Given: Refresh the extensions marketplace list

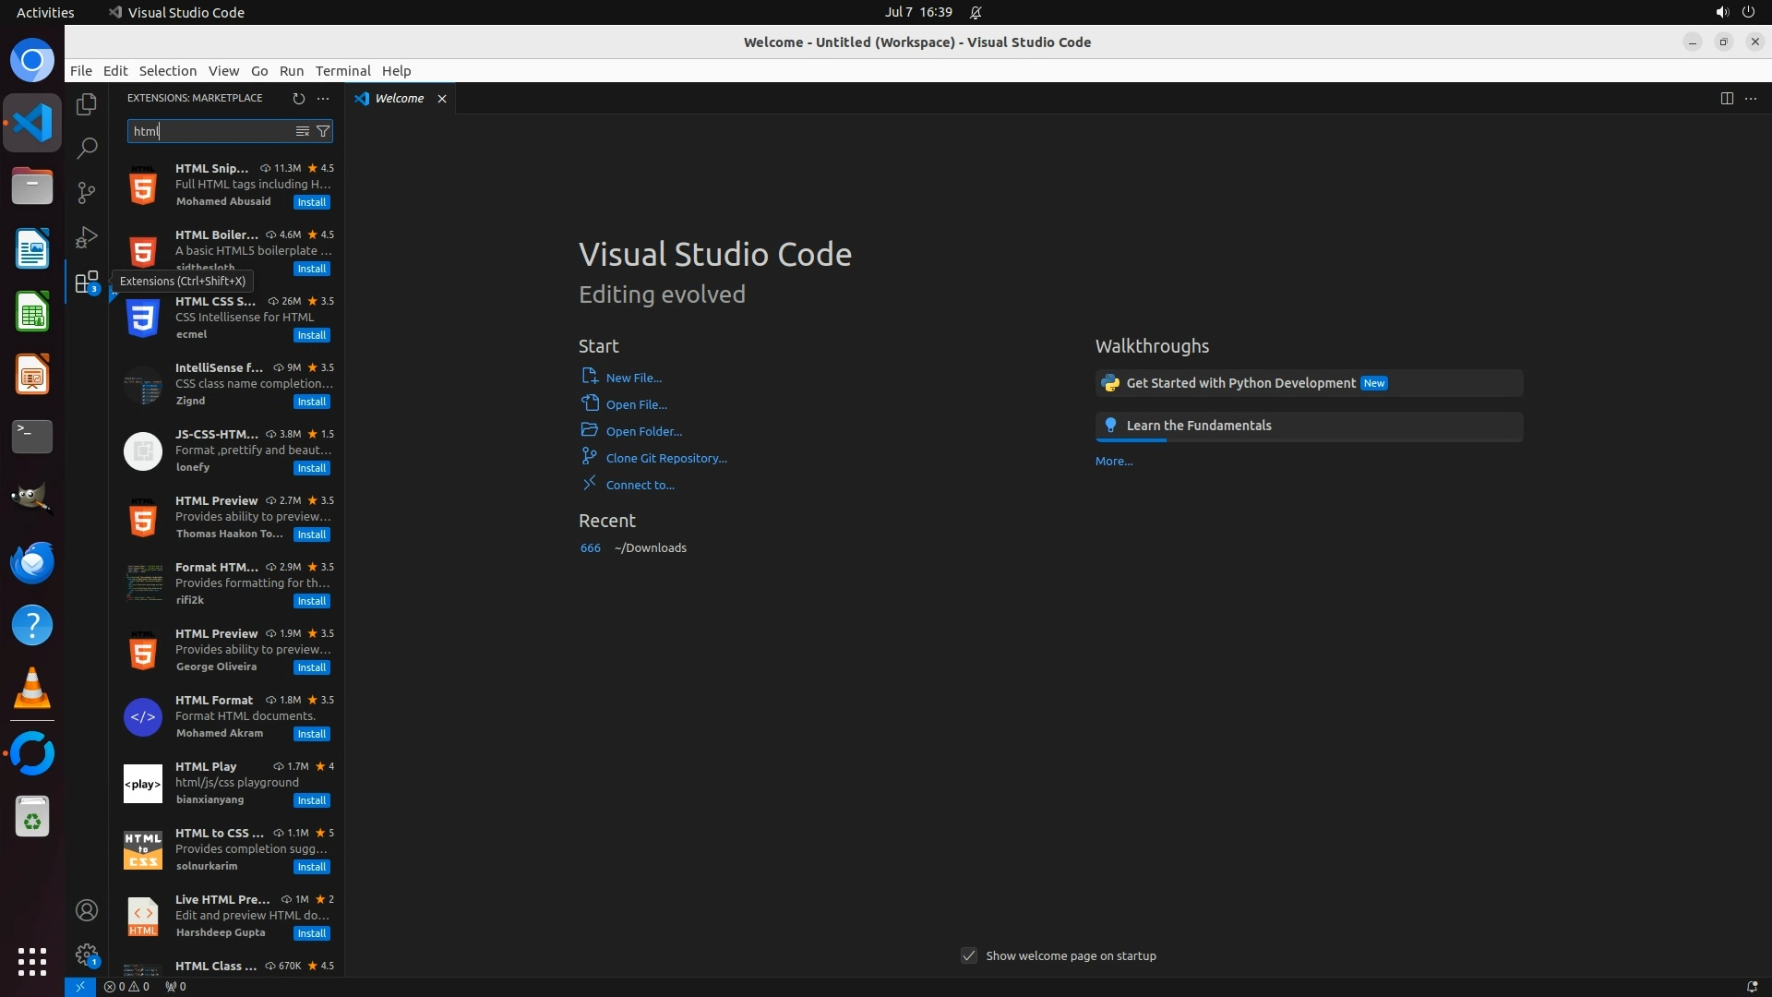Looking at the screenshot, I should tap(298, 98).
